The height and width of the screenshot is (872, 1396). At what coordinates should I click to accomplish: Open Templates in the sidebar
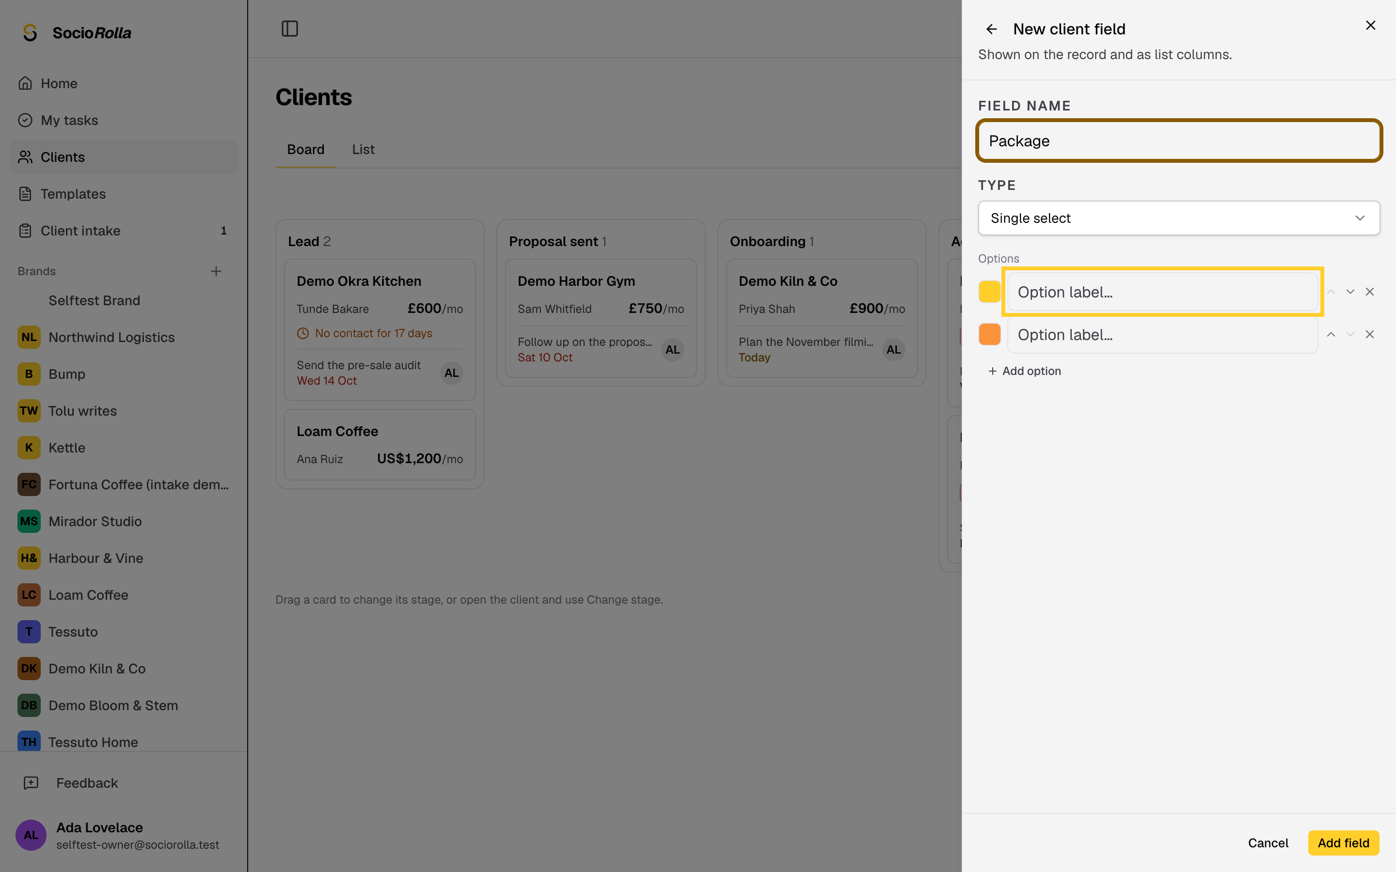124,194
